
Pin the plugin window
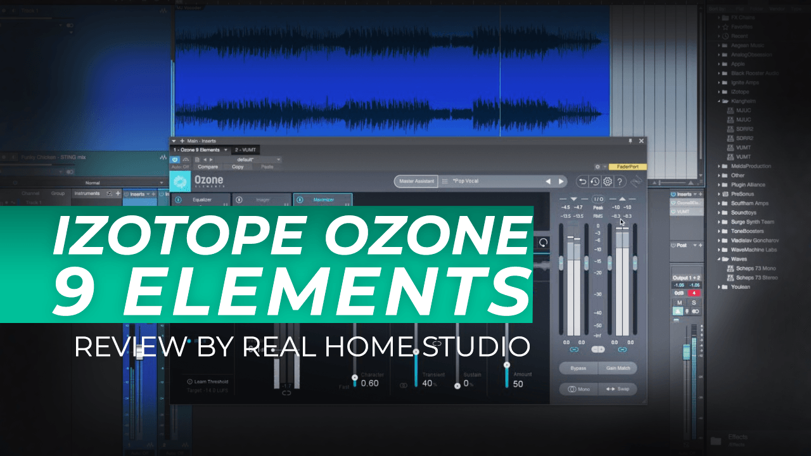point(630,141)
